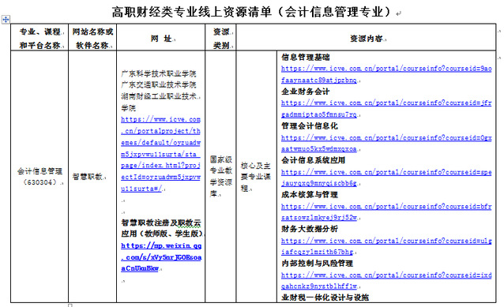
Task: Click the table resize handle below table
Action: click(70, 305)
